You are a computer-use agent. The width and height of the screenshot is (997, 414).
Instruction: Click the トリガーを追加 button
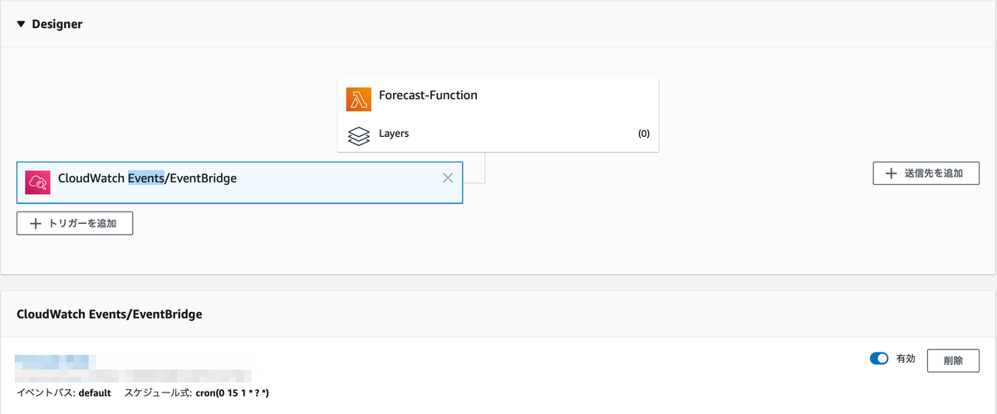click(75, 223)
